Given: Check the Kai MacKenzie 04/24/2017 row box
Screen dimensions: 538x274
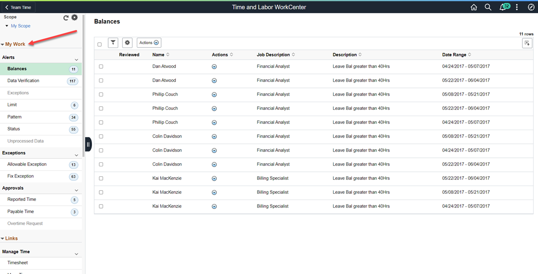Looking at the screenshot, I should pos(101,206).
